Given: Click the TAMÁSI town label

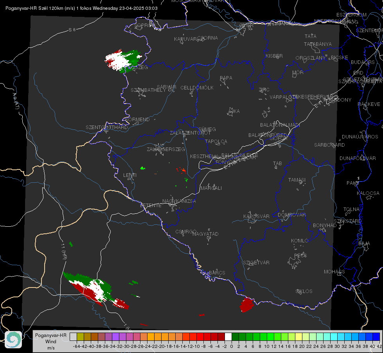Looking at the screenshot, I should [297, 180].
